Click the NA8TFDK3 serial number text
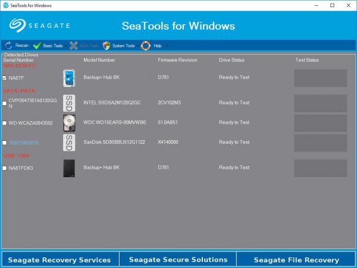 tap(21, 168)
